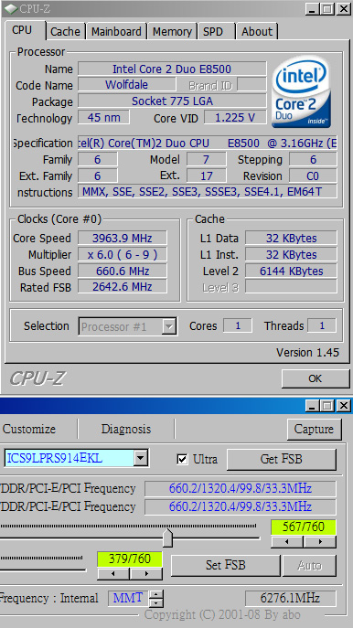Open the About tab

tap(257, 32)
